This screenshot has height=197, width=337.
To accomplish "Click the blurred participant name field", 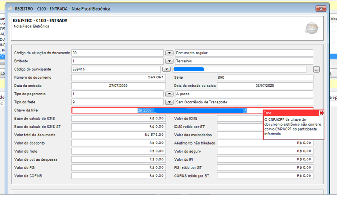I will point(239,69).
